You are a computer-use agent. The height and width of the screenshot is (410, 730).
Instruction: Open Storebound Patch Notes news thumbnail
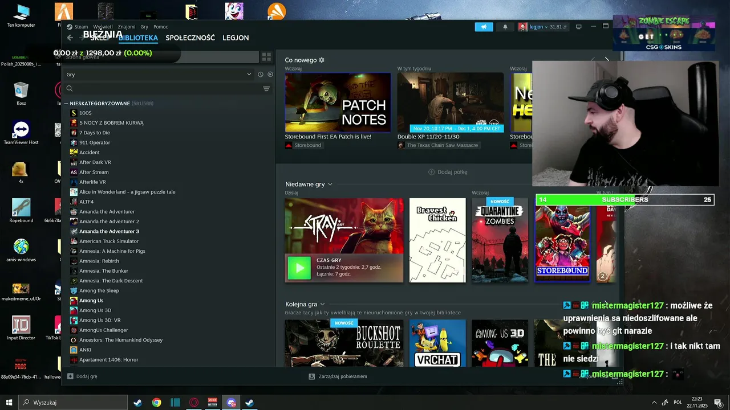point(338,102)
